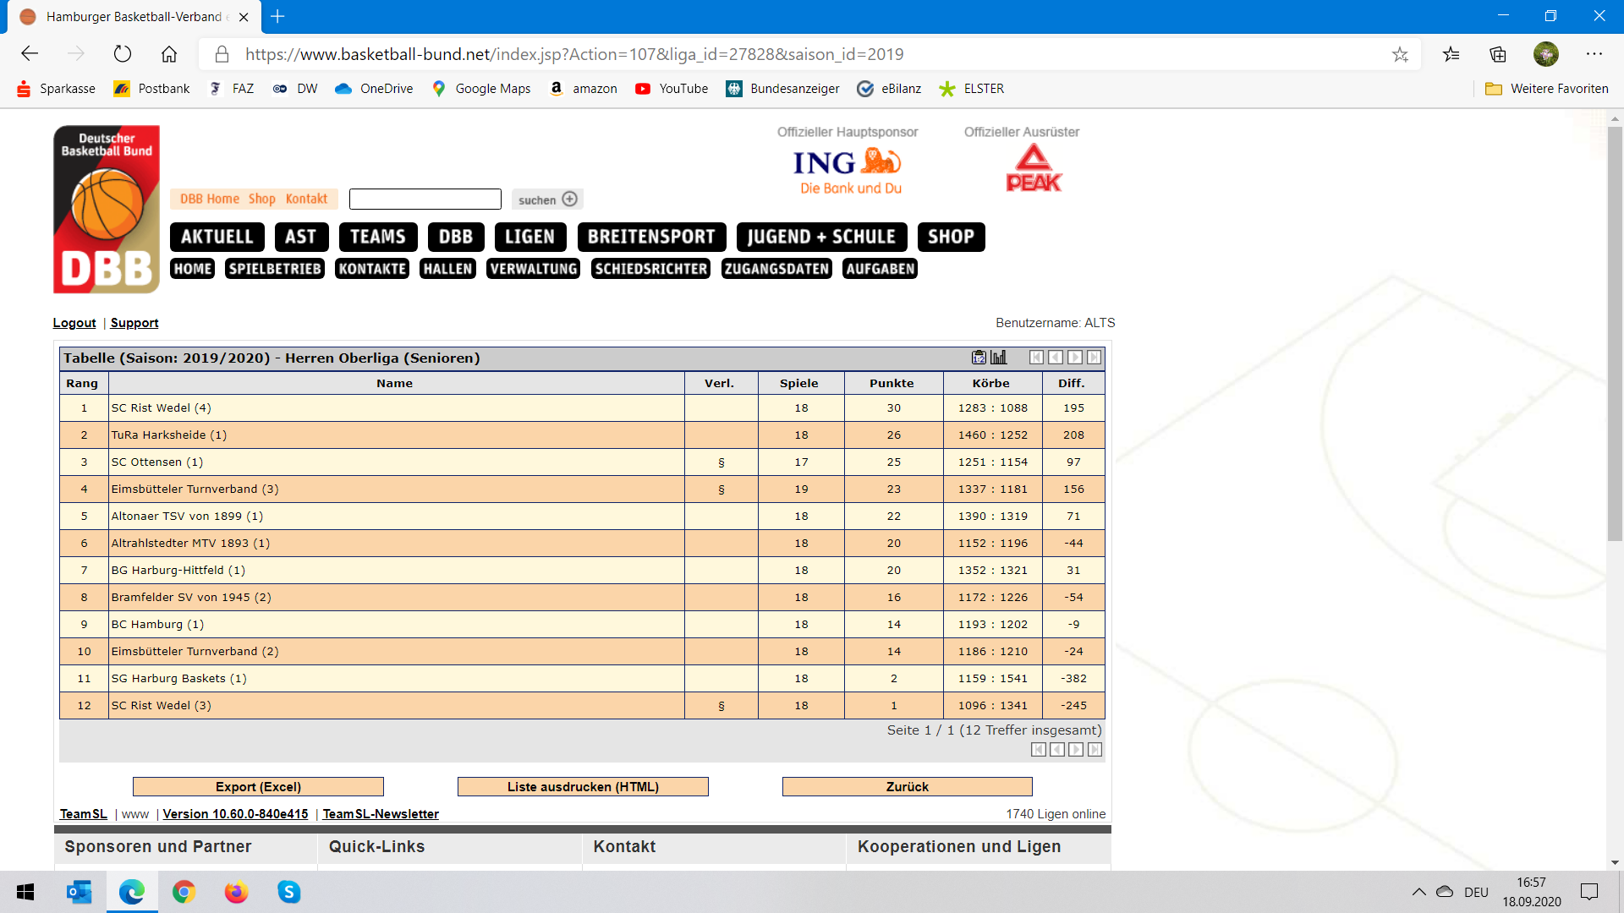The height and width of the screenshot is (913, 1624).
Task: Open browser Collections icon
Action: pos(1498,55)
